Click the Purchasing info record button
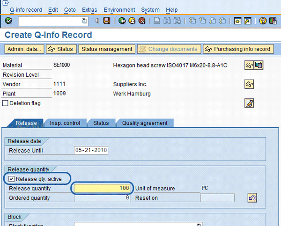The height and width of the screenshot is (226, 281). [x=238, y=49]
